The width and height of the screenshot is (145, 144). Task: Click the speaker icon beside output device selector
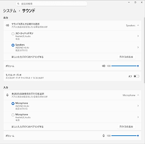(x=8, y=25)
